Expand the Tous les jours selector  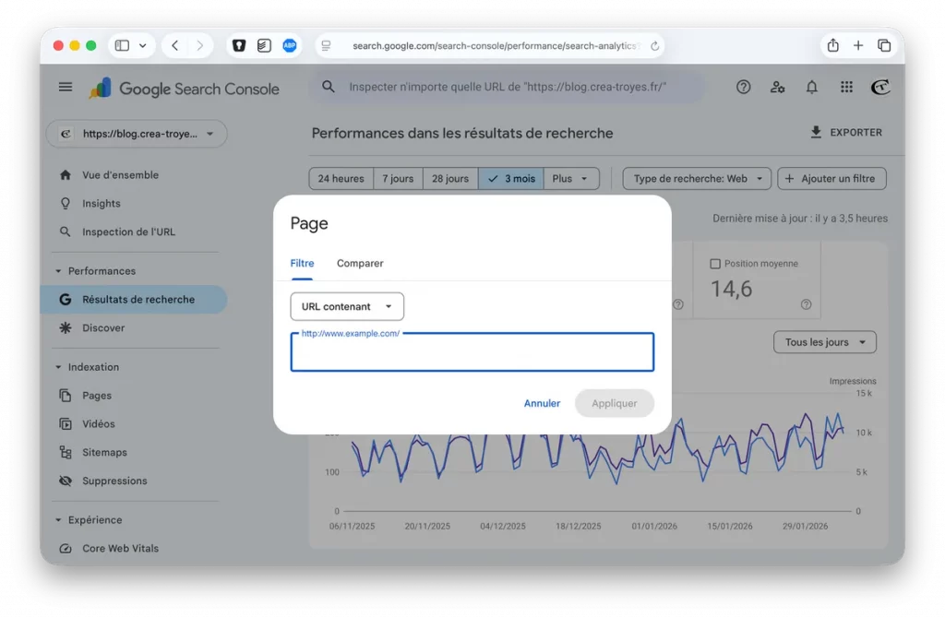[x=824, y=341]
